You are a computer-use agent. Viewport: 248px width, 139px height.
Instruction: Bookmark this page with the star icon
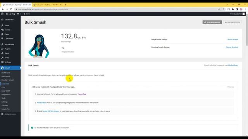223,9
